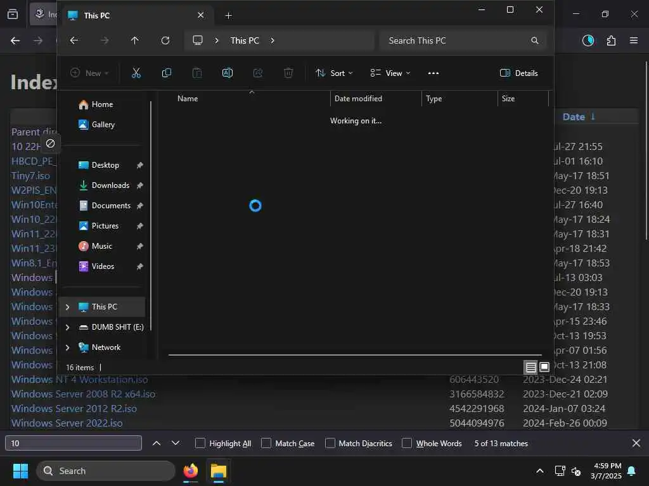Open the notification bell in taskbar

(x=632, y=471)
